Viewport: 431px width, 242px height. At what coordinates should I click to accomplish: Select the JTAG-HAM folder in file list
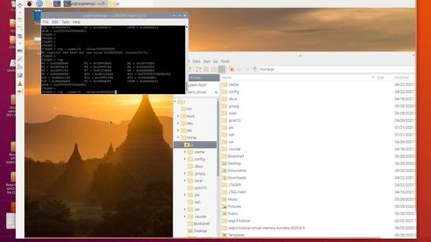pyautogui.click(x=234, y=192)
